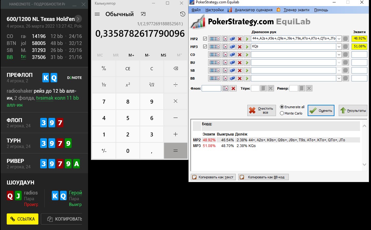Image resolution: width=371 pixels, height=230 pixels.
Task: Clear the flop cards with the red X
Action: [233, 88]
